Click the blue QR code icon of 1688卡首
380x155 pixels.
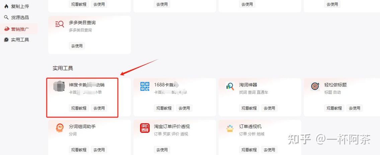(145, 86)
